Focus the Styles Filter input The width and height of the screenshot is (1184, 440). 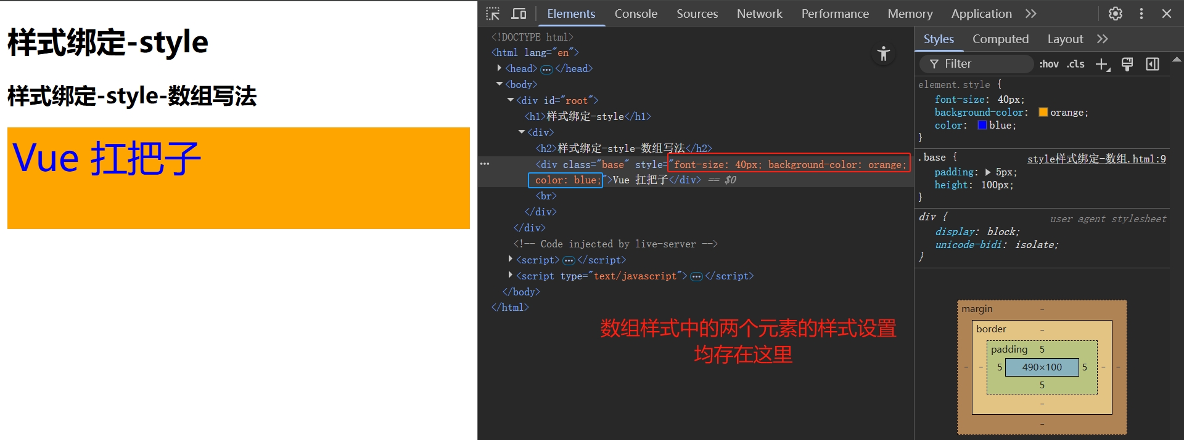tap(977, 64)
